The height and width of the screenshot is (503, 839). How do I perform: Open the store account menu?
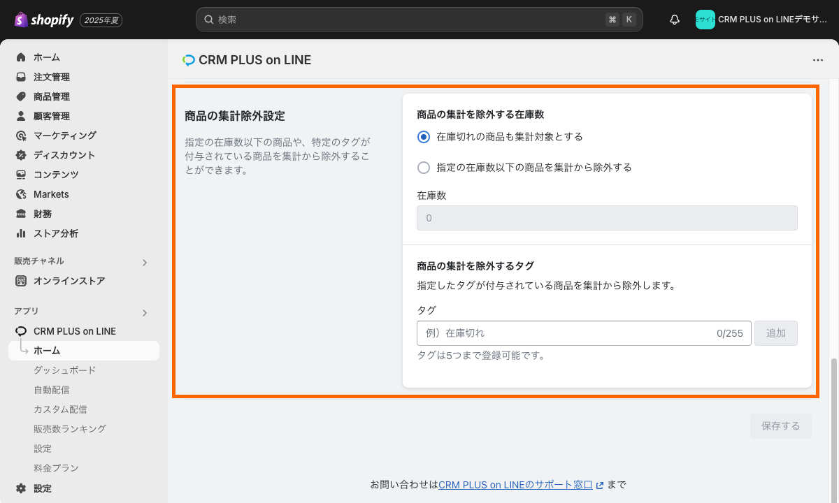(x=761, y=20)
